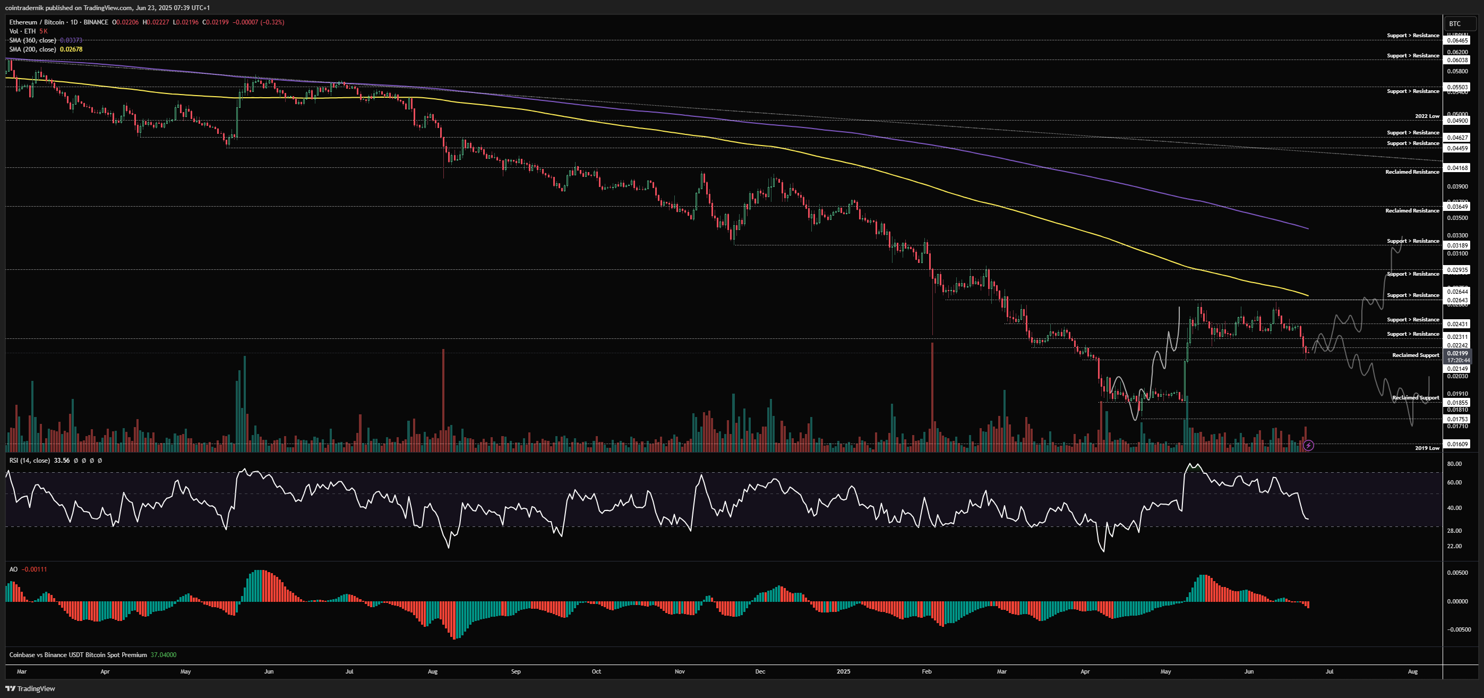Select the 0.06465 price level tag

pyautogui.click(x=1457, y=40)
